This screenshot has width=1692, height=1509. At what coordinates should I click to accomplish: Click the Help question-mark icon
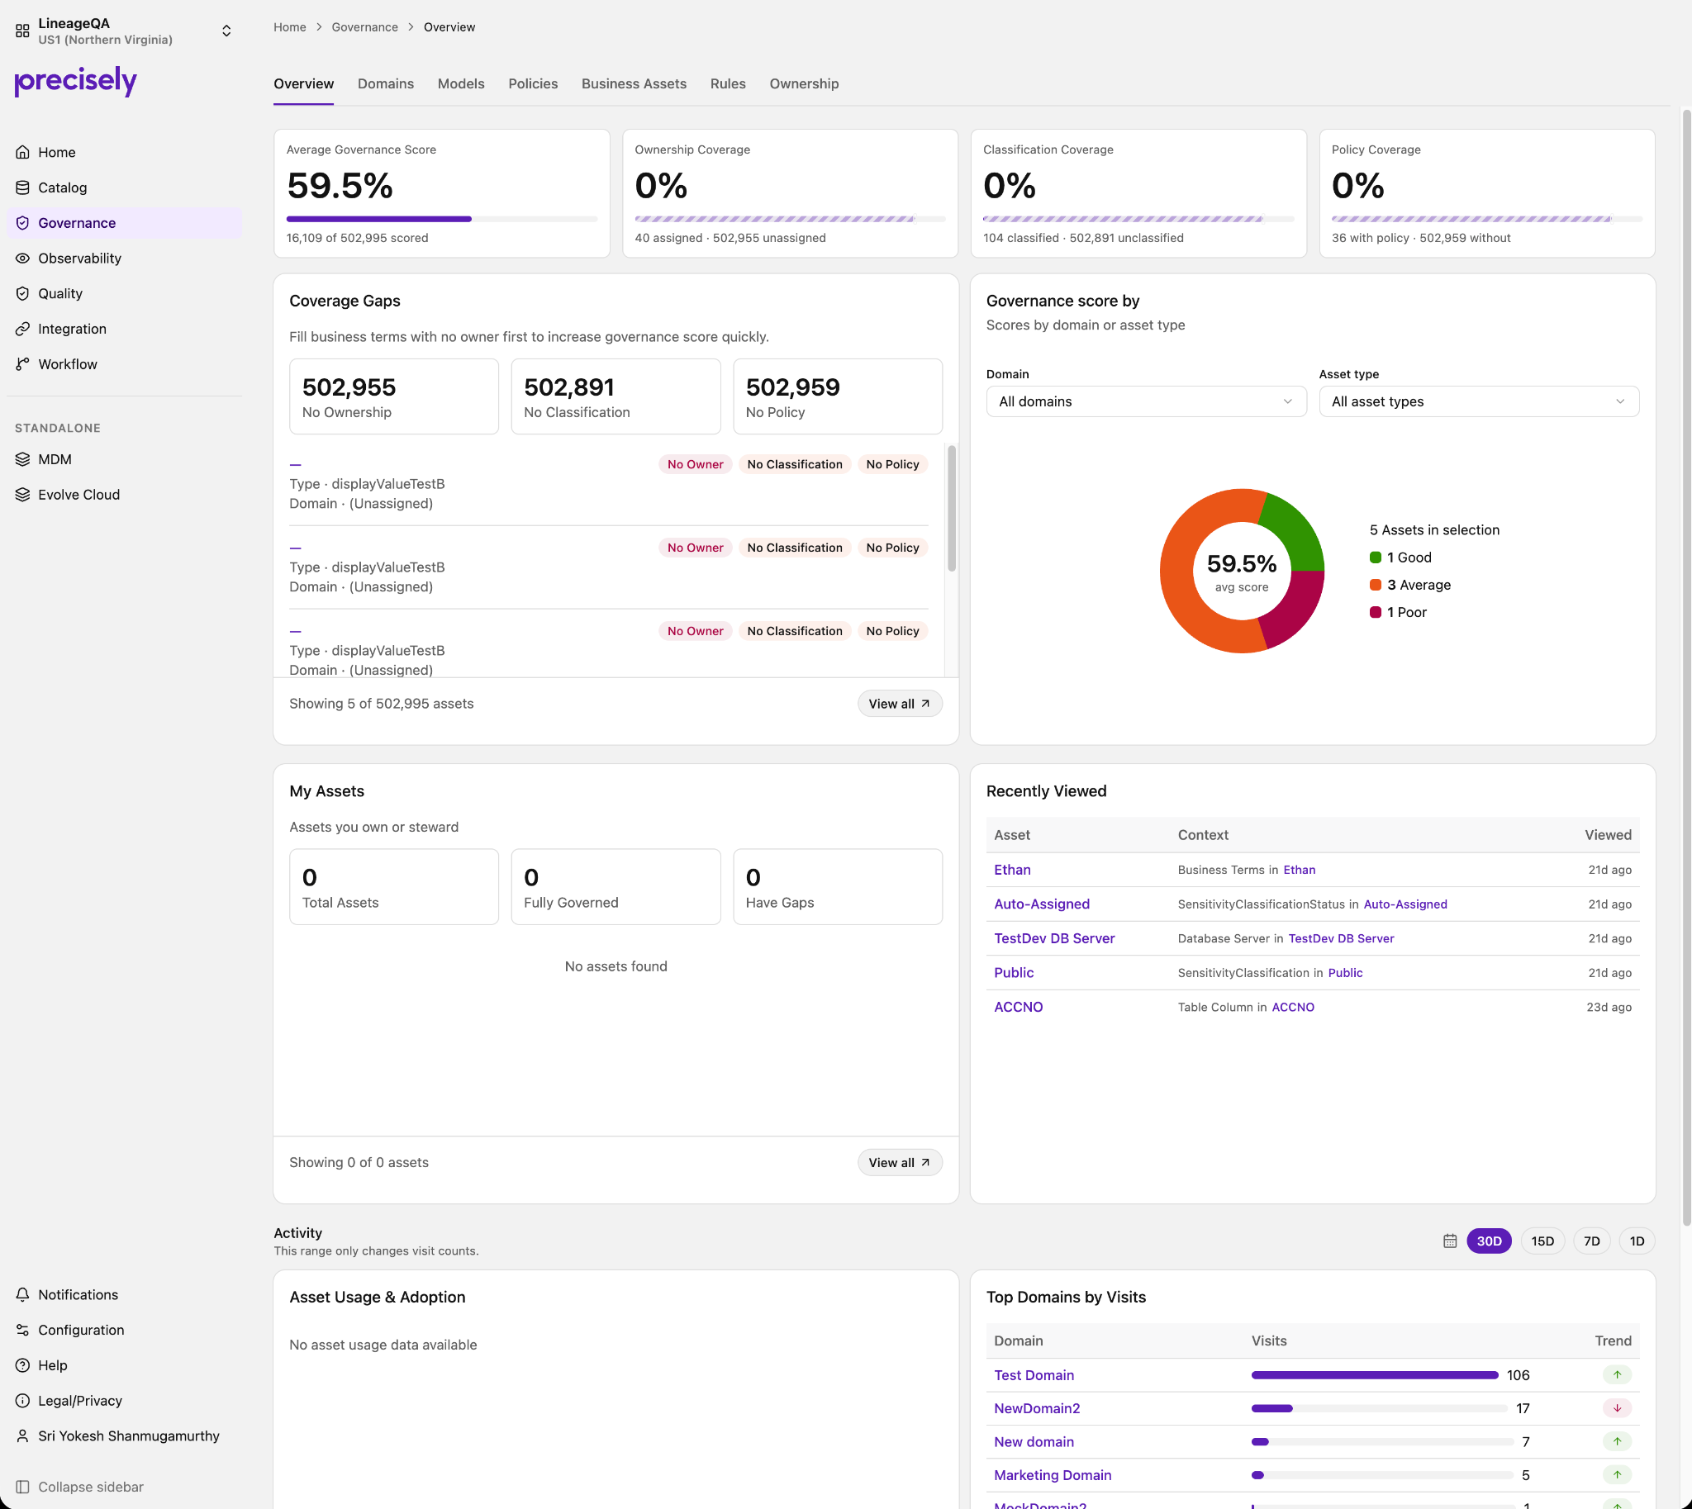tap(22, 1365)
